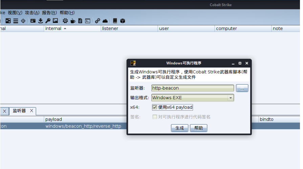Click the … browse button for 监听器
The width and height of the screenshot is (303, 169).
coord(242,88)
